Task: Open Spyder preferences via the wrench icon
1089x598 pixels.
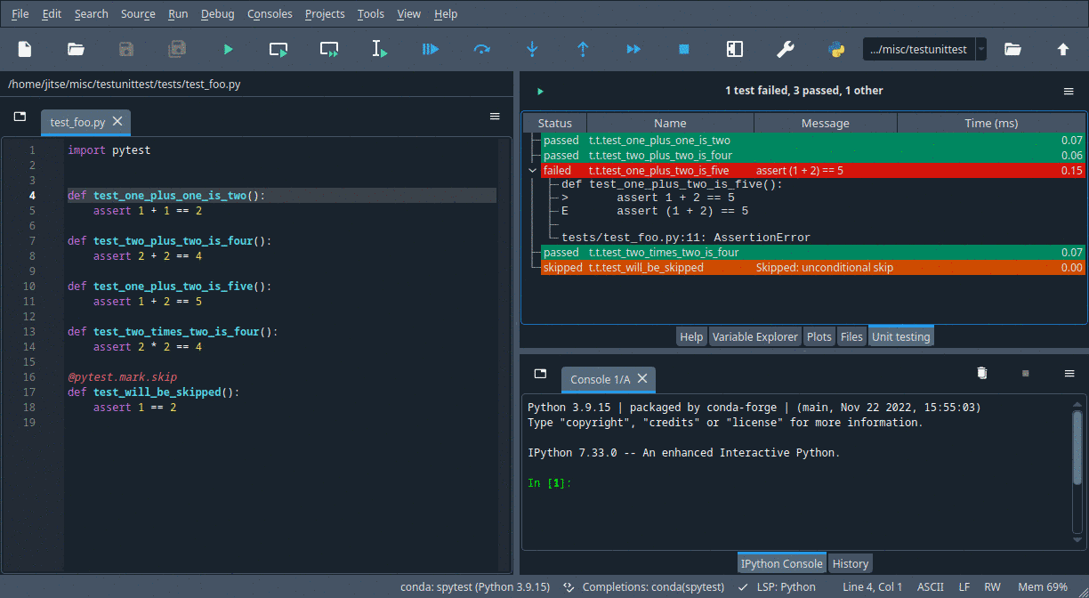Action: (785, 49)
